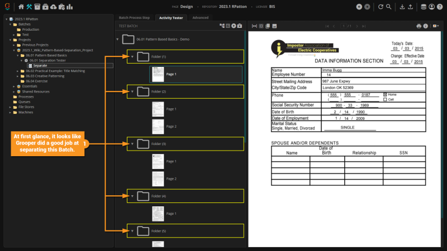Open the Jobs page briefcase-clock icon

coord(61,7)
